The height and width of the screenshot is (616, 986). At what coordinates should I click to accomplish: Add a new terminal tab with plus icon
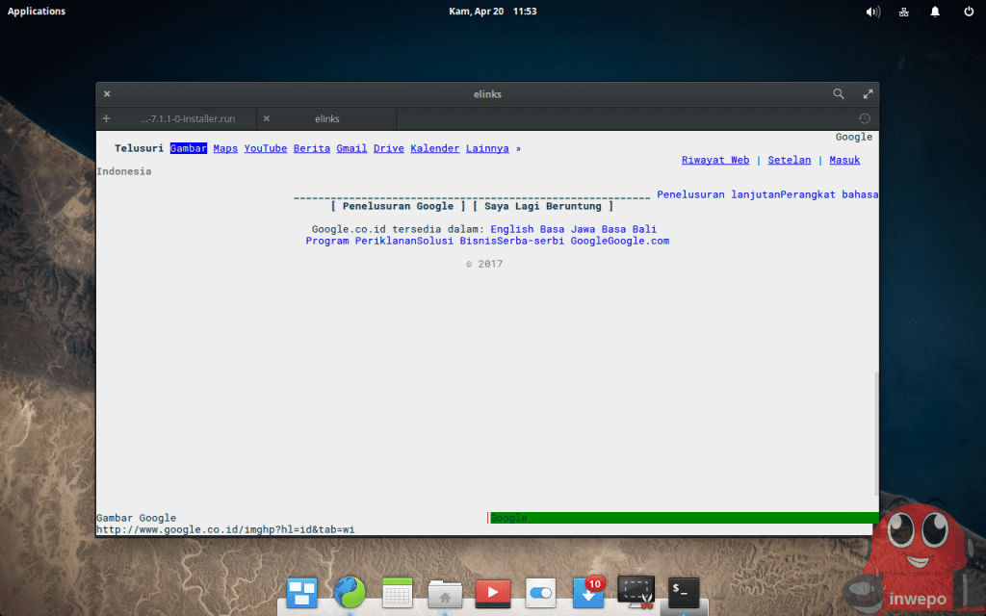[106, 118]
